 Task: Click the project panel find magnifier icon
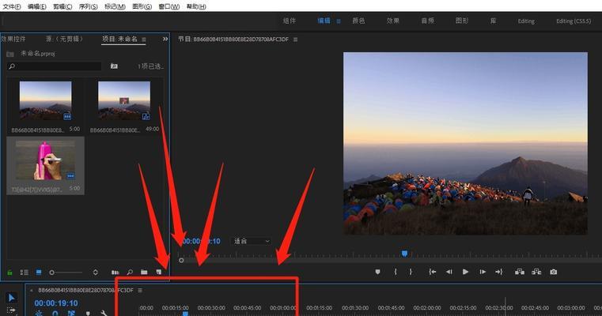[x=130, y=273]
